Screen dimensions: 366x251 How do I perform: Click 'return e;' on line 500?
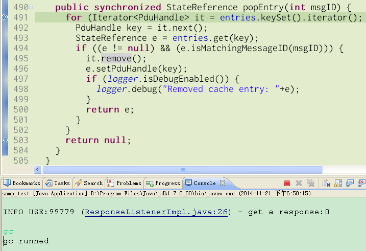point(110,109)
